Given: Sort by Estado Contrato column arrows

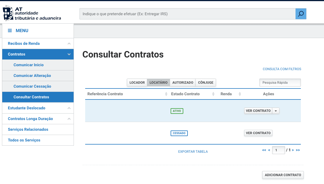Looking at the screenshot, I should [213, 94].
